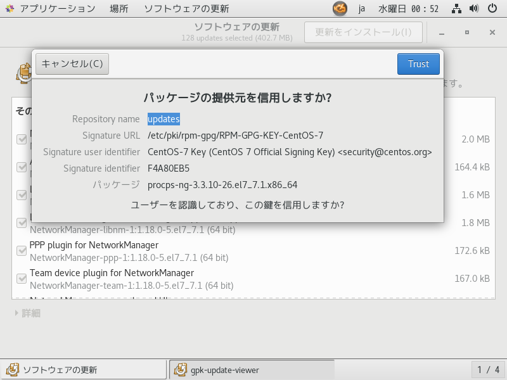Click the 'Signature identifier' label
Image resolution: width=507 pixels, height=380 pixels.
(x=102, y=168)
